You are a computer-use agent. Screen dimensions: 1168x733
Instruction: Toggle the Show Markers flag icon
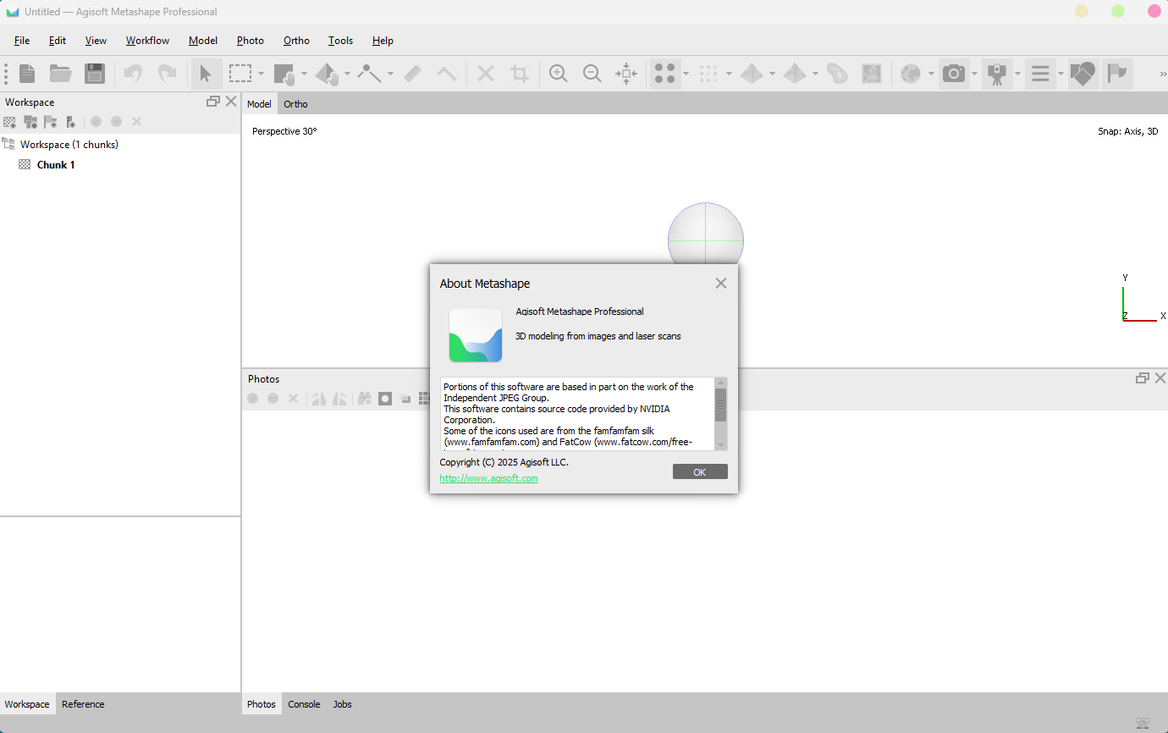point(1117,74)
